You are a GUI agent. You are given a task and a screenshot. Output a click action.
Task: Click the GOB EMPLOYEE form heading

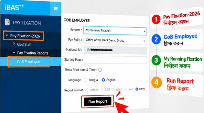pyautogui.click(x=77, y=21)
